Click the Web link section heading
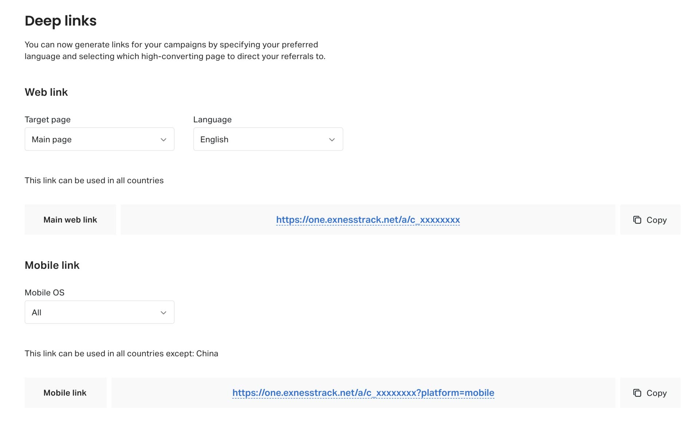The height and width of the screenshot is (437, 700). click(x=46, y=92)
